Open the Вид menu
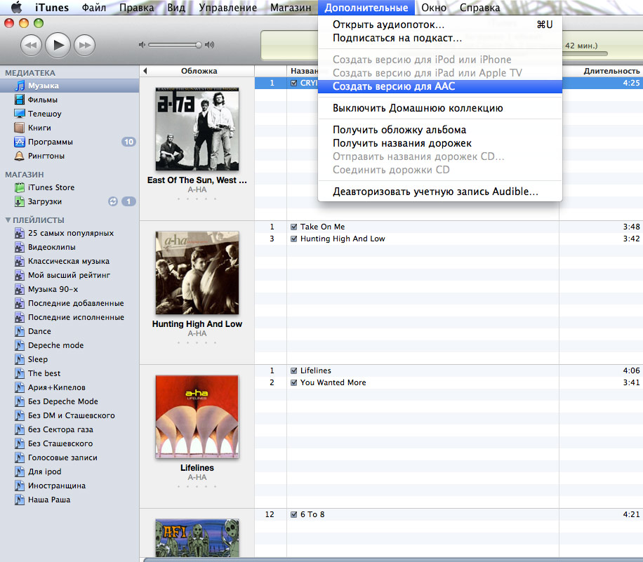The image size is (643, 562). [x=176, y=8]
